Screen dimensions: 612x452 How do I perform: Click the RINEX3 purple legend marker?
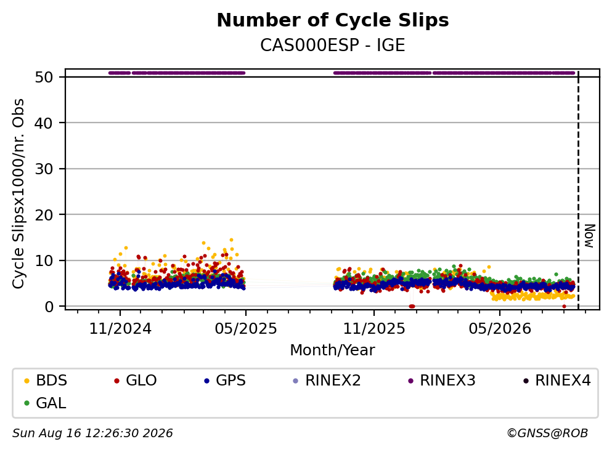click(410, 381)
